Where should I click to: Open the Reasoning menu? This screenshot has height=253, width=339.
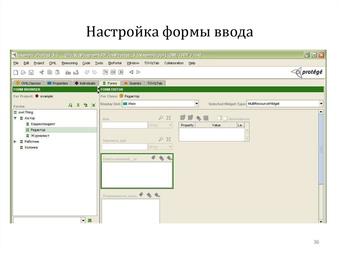tap(70, 63)
